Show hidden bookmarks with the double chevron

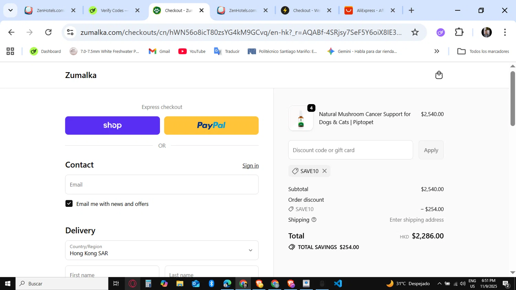[437, 51]
